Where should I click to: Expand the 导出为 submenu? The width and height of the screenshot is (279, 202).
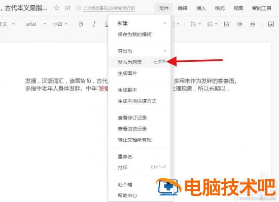(139, 51)
